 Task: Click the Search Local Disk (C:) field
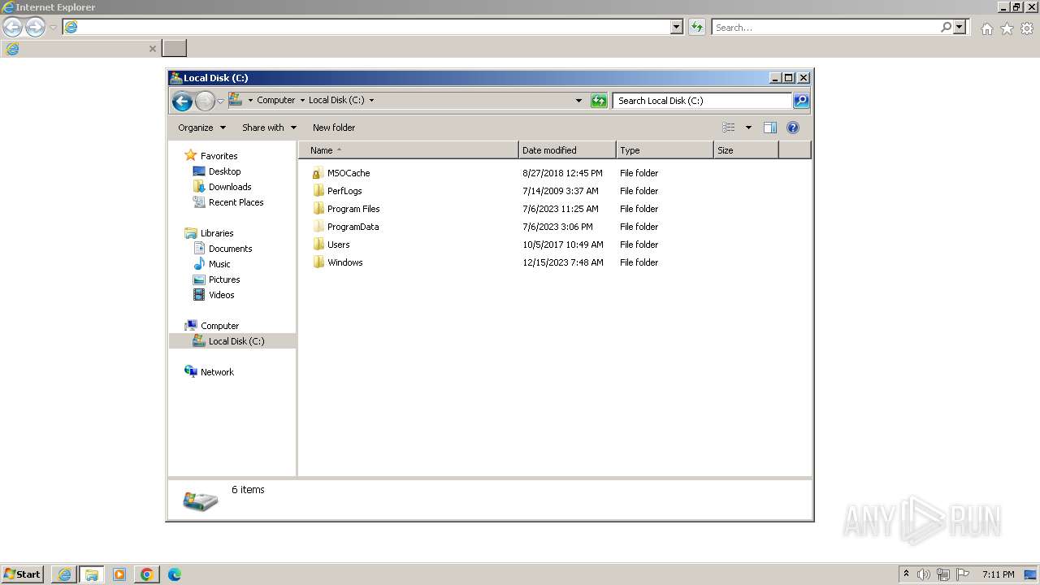tap(703, 101)
